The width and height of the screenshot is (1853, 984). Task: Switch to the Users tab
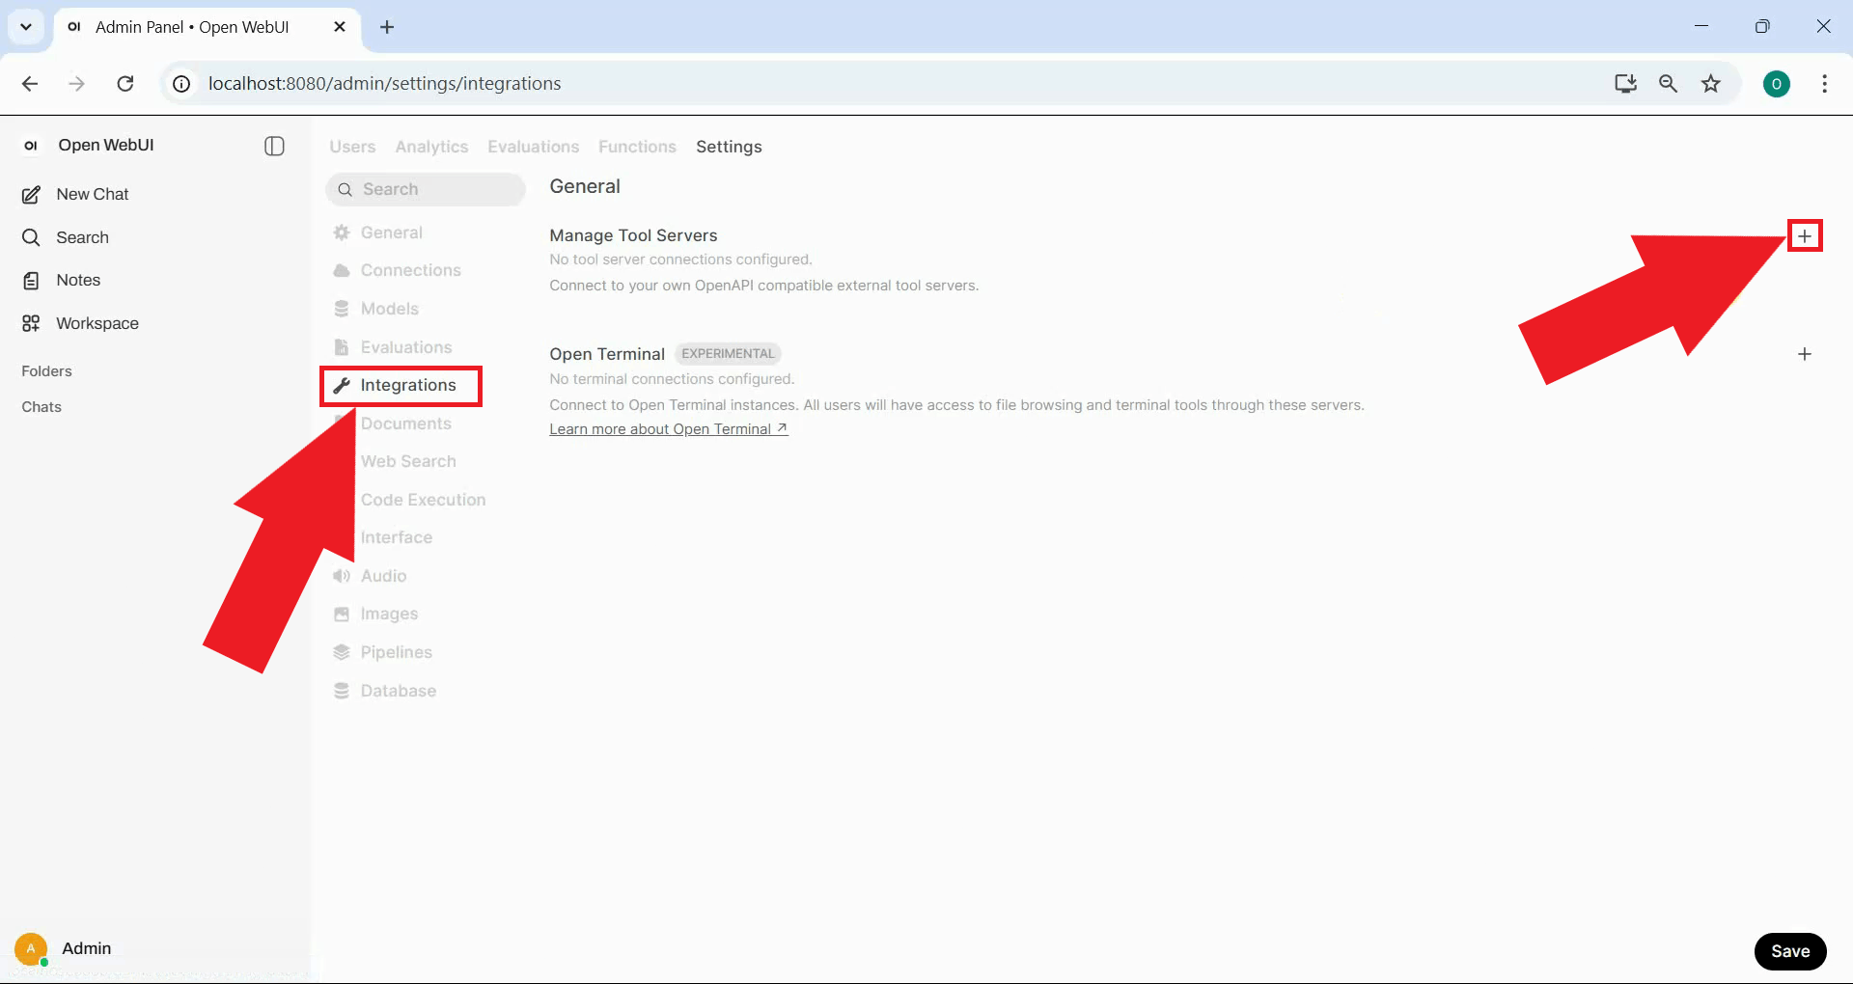click(x=352, y=147)
